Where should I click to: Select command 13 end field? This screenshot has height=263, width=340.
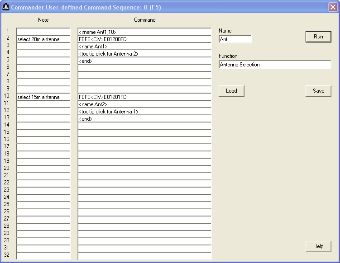(x=144, y=118)
